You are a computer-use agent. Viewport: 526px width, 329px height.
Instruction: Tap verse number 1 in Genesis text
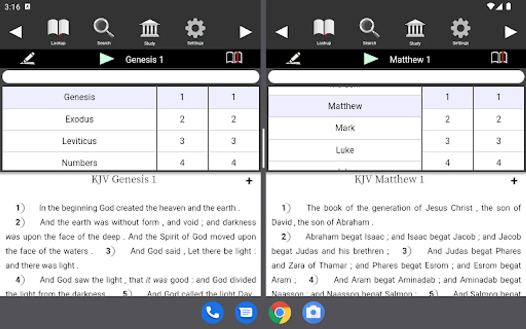(20, 208)
